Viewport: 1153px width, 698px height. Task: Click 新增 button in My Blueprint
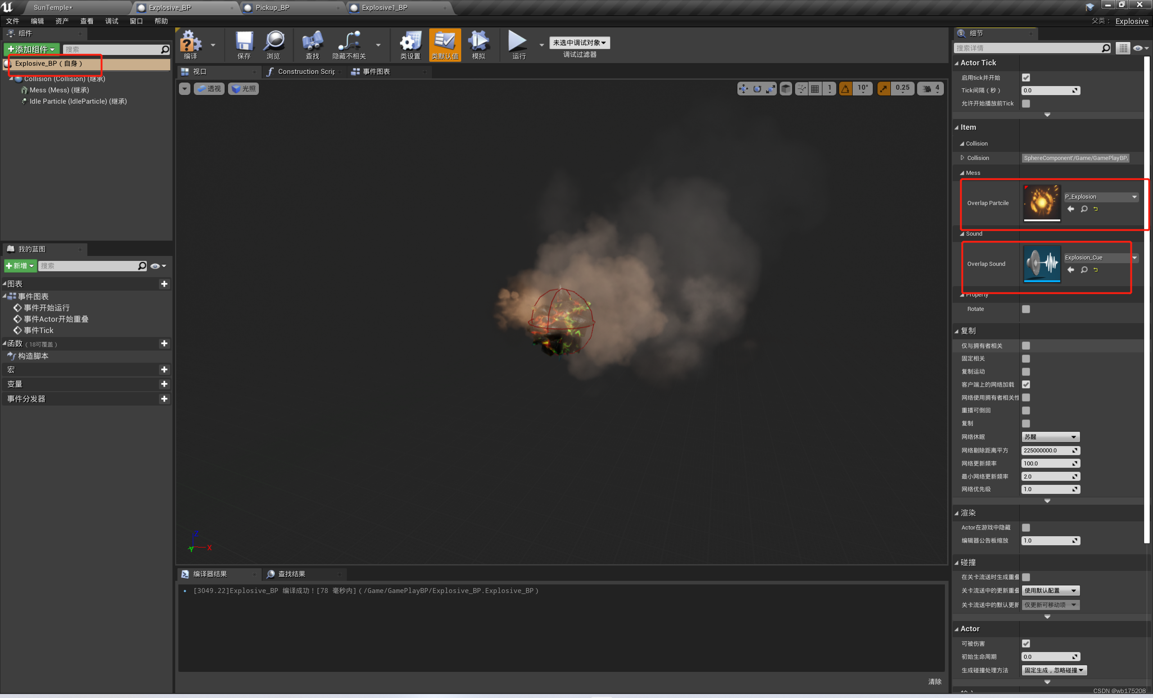[20, 266]
